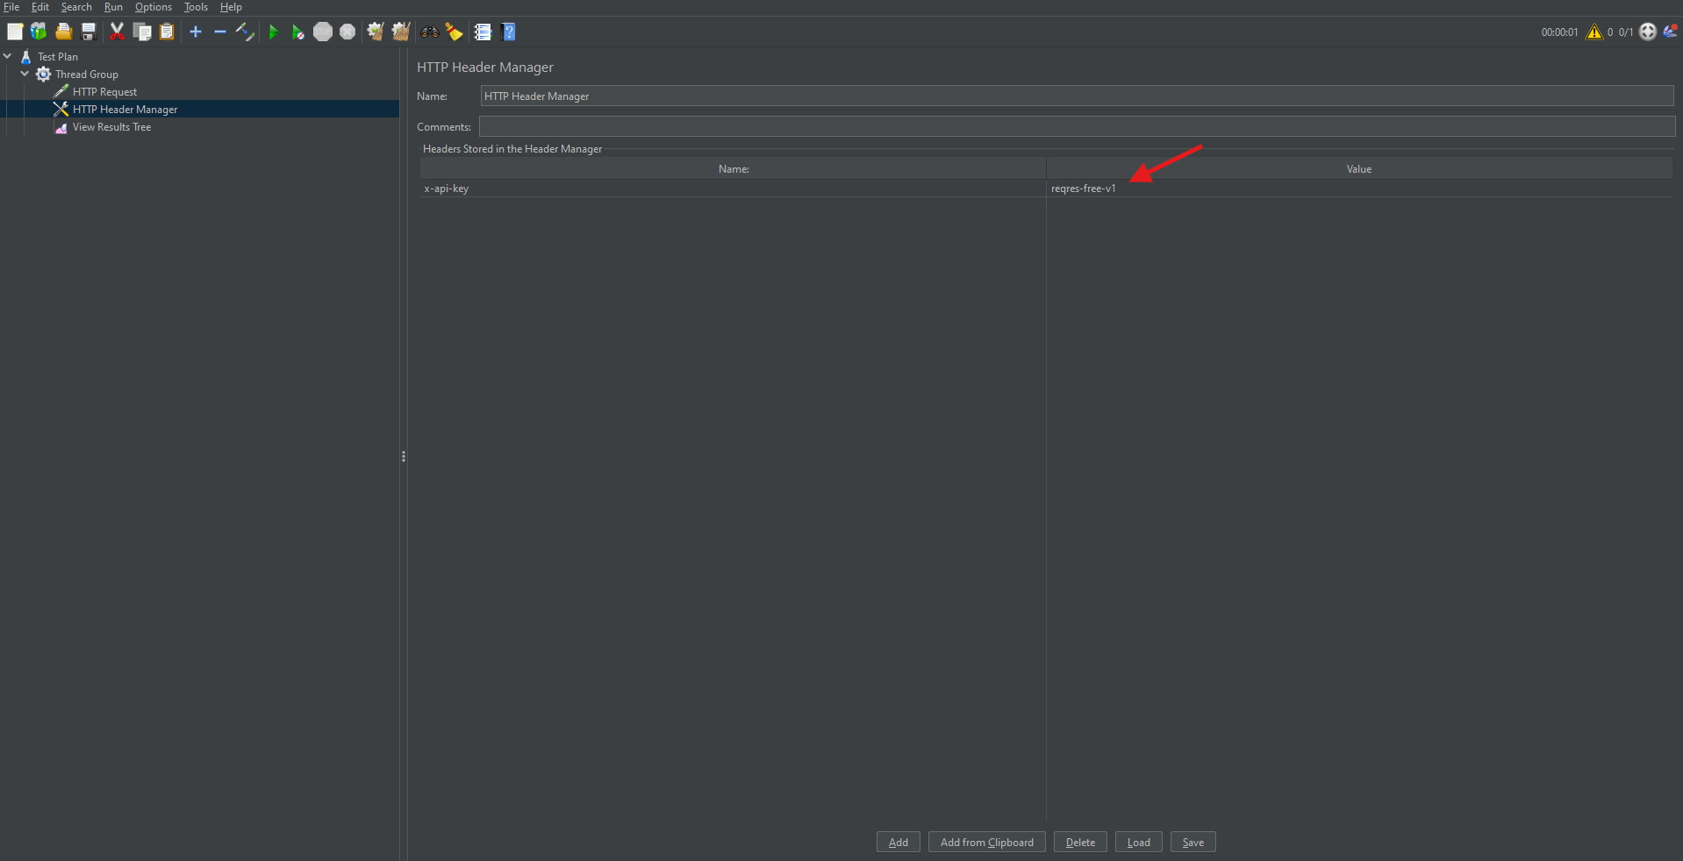
Task: Collapse the Thread Group tree node
Action: point(25,74)
